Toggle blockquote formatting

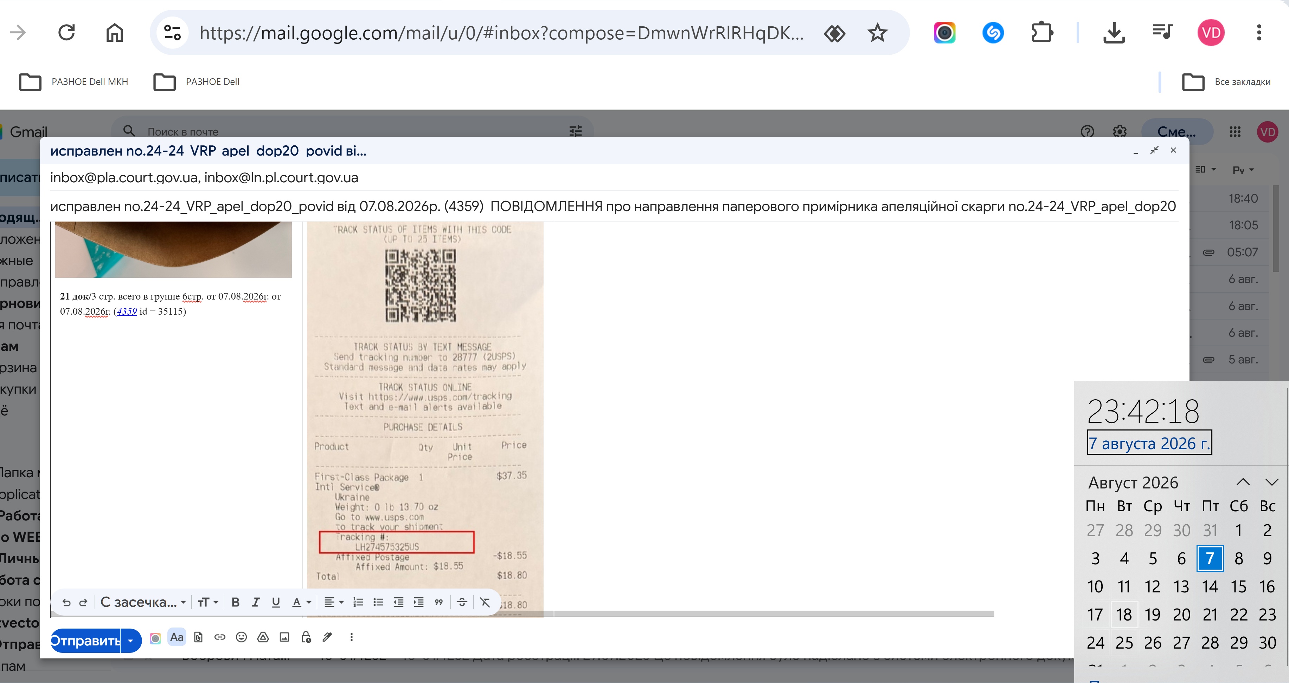point(439,603)
